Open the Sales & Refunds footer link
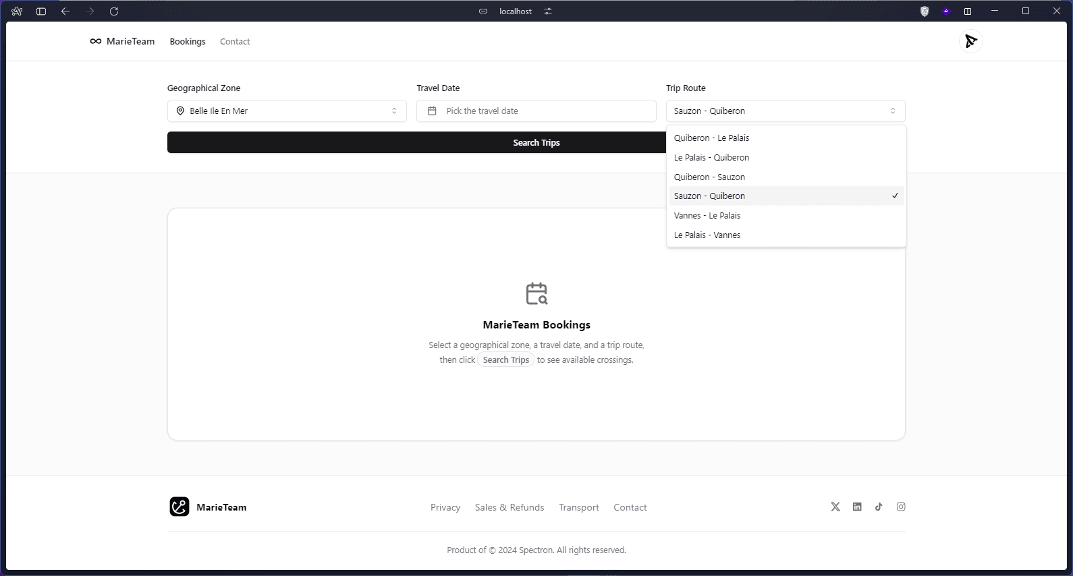 (509, 507)
